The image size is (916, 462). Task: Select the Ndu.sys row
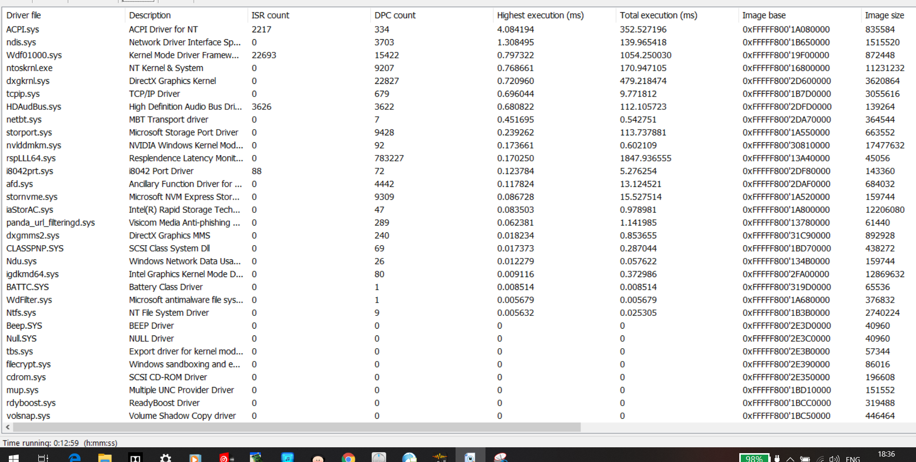pyautogui.click(x=459, y=261)
